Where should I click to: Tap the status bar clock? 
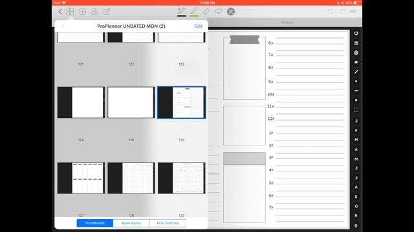(x=207, y=3)
